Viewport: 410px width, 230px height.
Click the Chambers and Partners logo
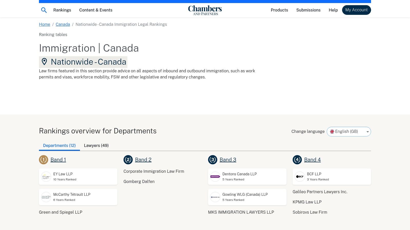pyautogui.click(x=205, y=10)
